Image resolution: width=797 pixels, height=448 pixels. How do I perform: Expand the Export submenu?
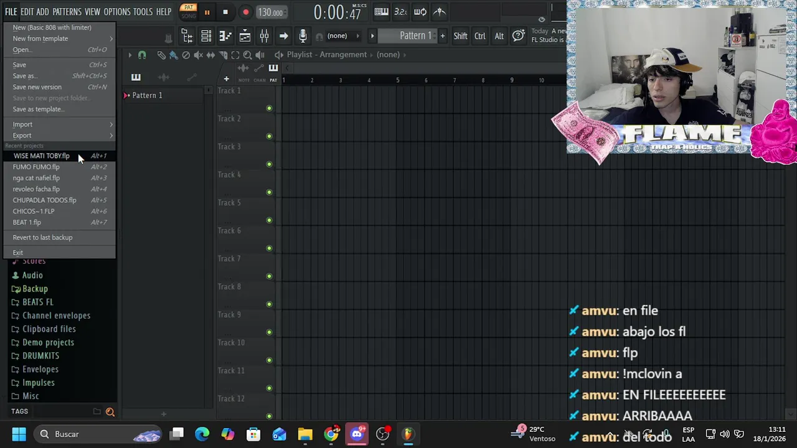pyautogui.click(x=60, y=136)
